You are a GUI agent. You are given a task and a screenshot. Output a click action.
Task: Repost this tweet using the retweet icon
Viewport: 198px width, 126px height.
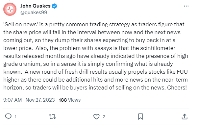point(52,116)
